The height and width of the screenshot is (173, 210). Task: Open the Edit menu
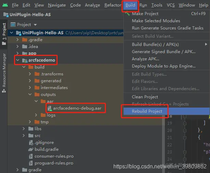point(26,5)
